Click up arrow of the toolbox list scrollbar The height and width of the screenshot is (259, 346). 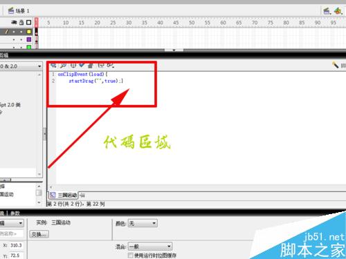39,75
